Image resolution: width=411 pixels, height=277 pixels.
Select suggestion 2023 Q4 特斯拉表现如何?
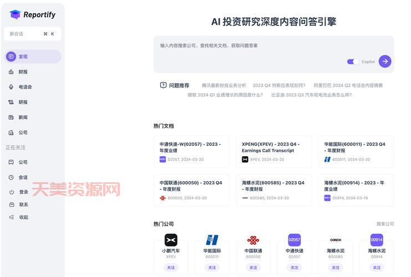(279, 85)
